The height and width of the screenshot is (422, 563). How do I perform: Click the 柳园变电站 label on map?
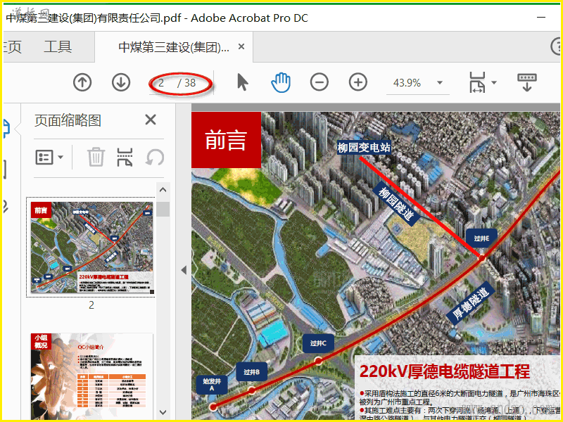pos(364,147)
